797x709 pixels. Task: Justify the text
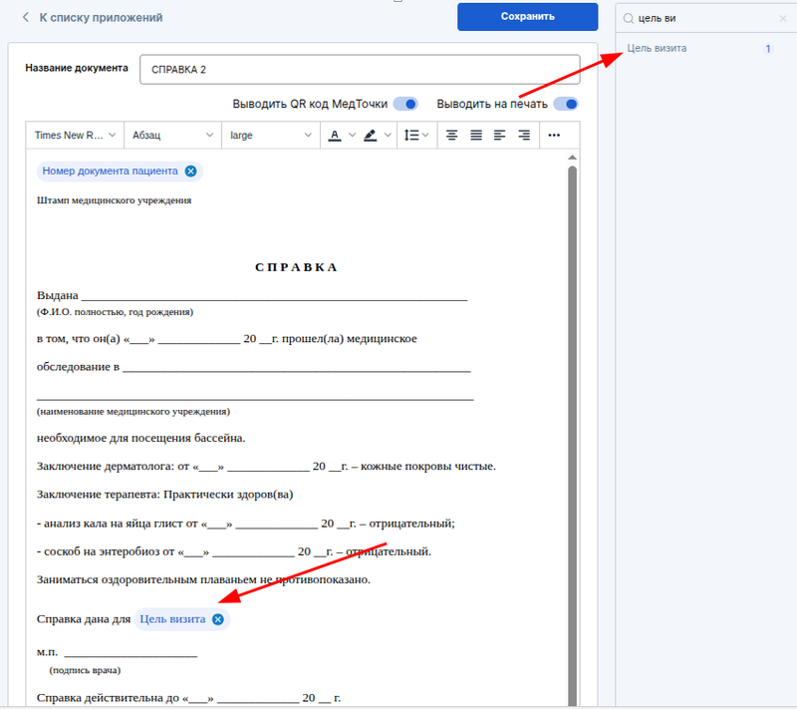click(476, 136)
